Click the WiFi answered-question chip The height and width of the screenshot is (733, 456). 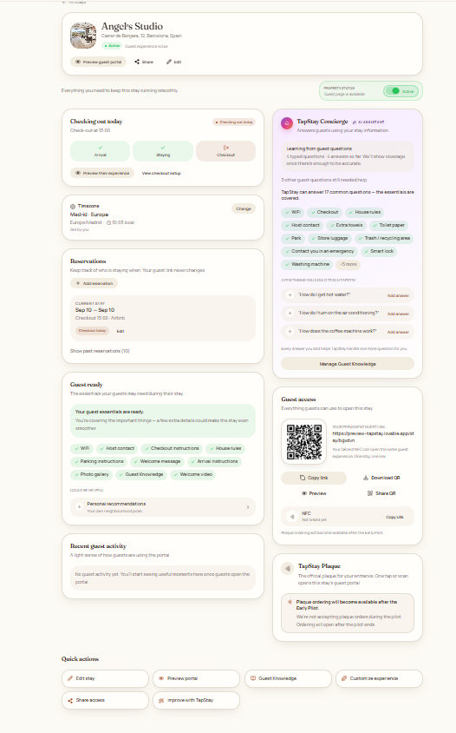click(x=293, y=212)
